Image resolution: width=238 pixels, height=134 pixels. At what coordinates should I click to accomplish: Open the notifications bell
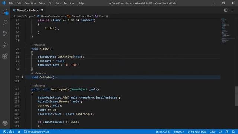tap(233, 131)
